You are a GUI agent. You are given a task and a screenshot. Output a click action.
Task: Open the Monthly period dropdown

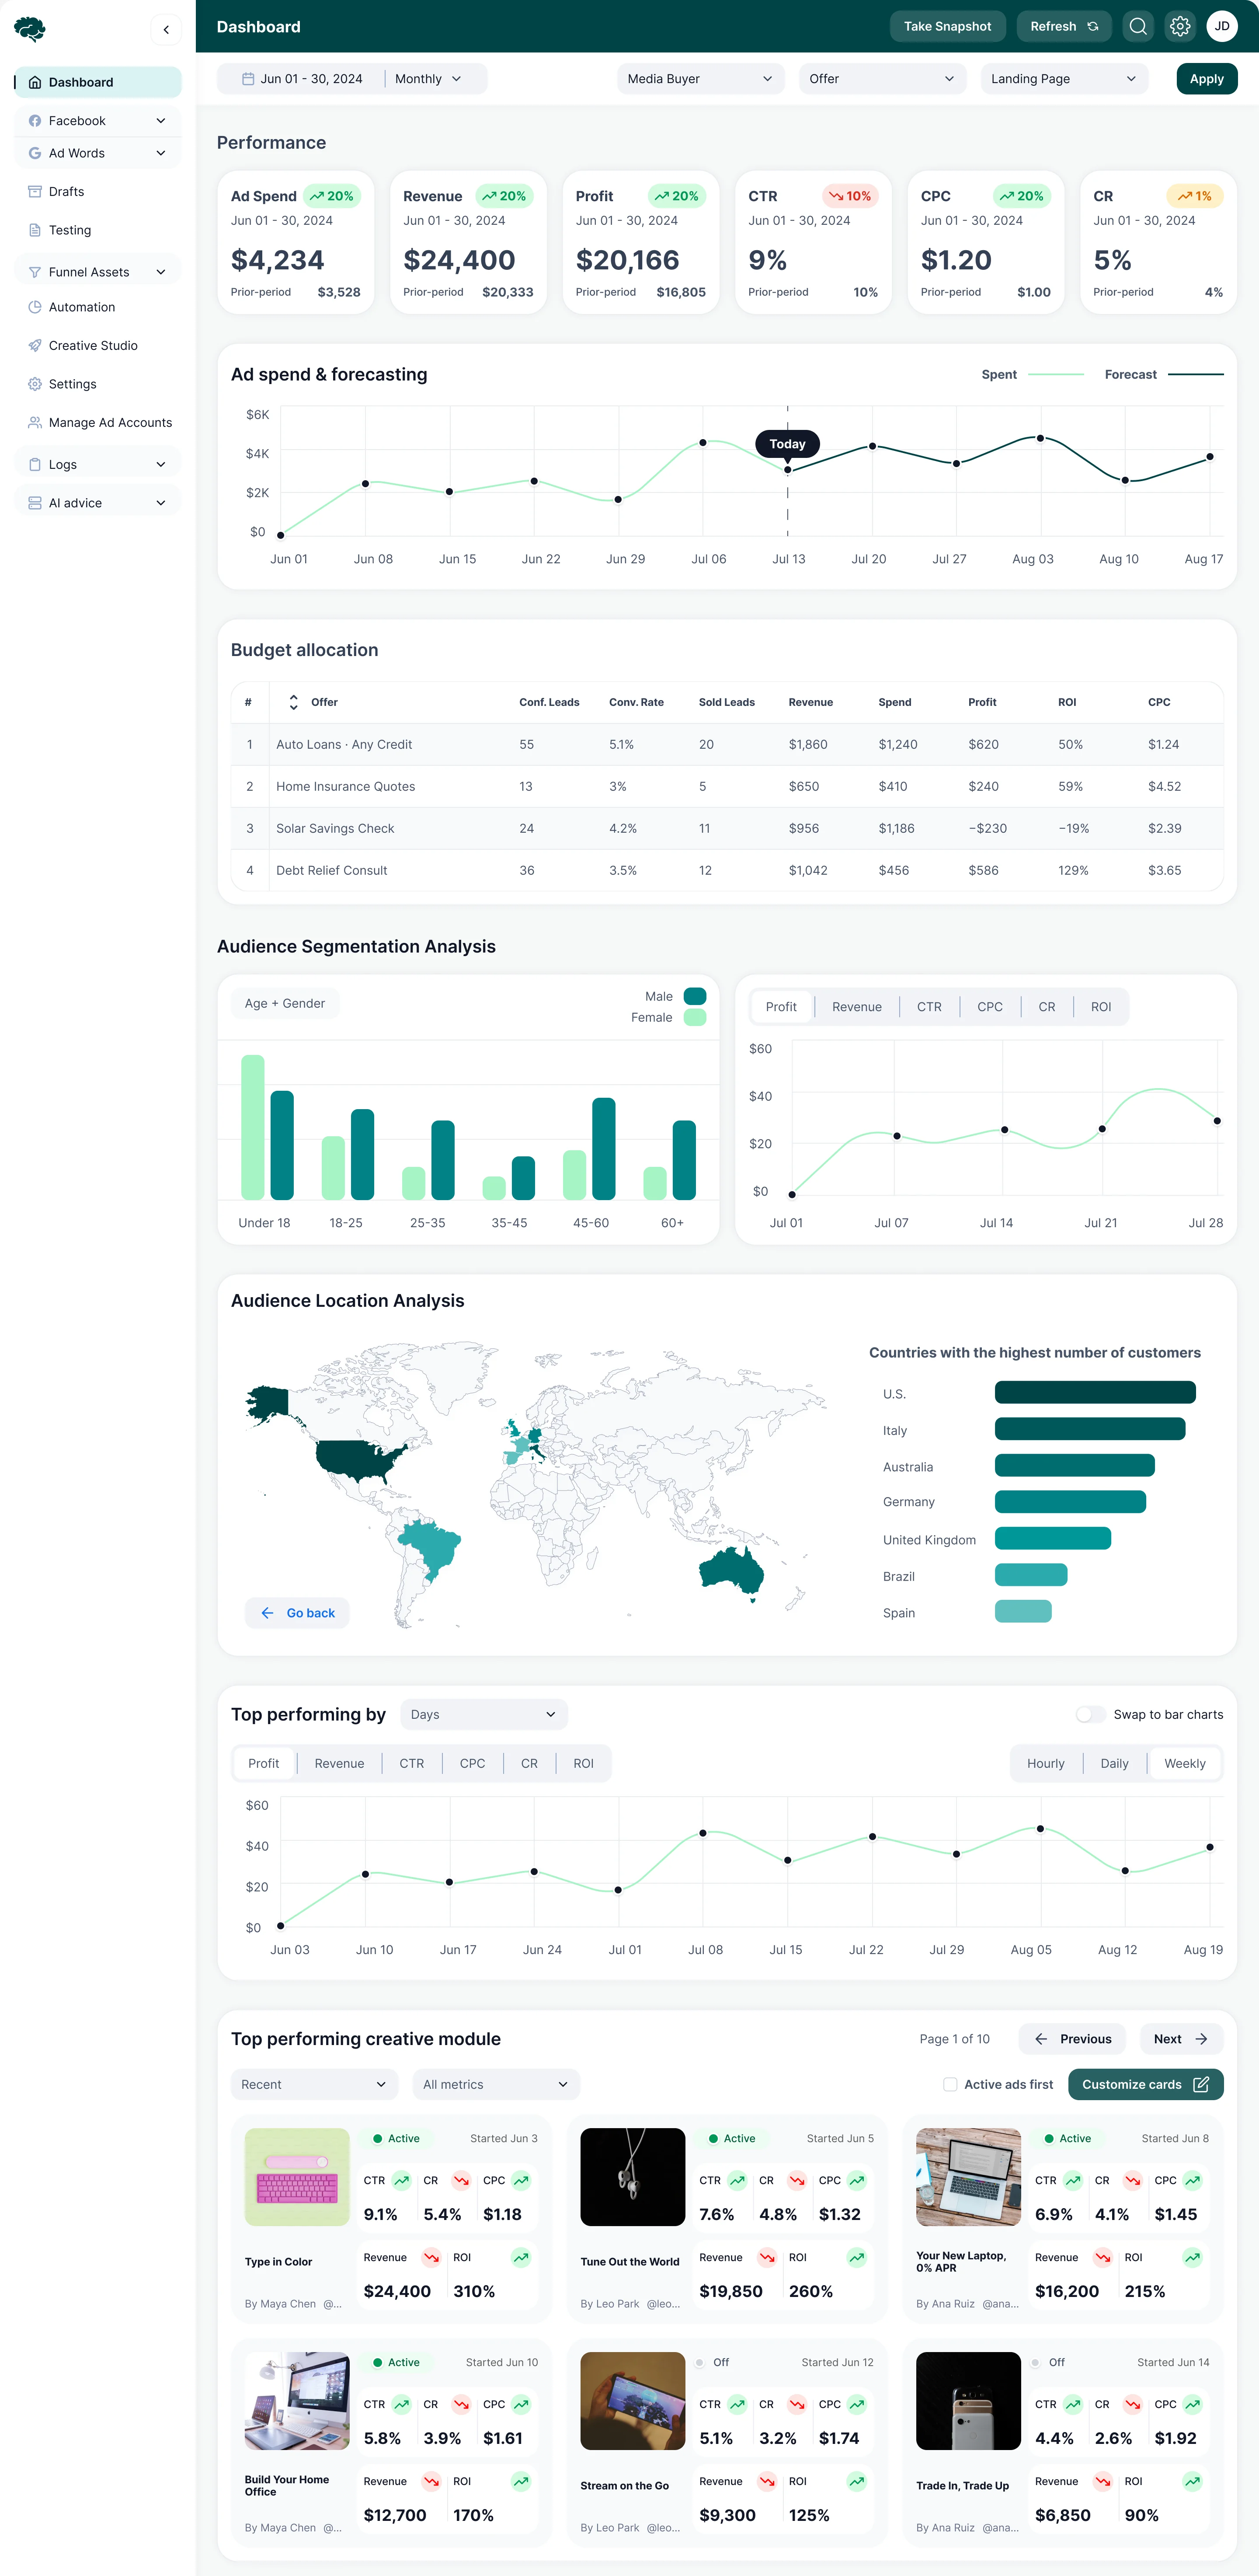click(x=430, y=79)
